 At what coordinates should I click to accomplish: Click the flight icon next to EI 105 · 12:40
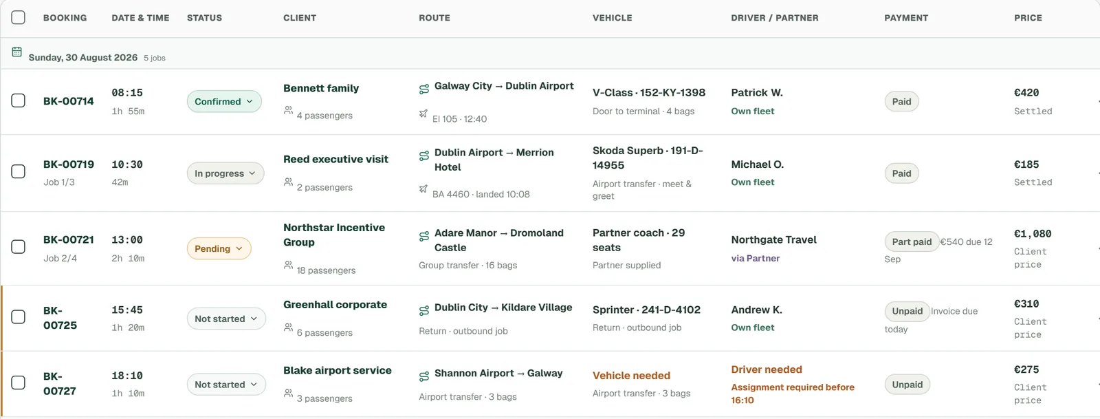click(x=423, y=114)
